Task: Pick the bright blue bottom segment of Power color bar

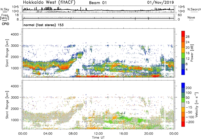Action: [183, 72]
